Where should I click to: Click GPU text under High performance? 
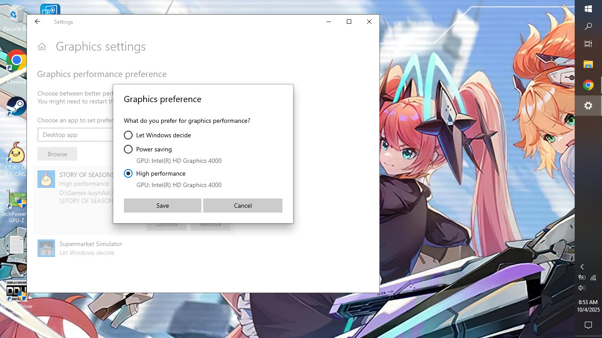(179, 185)
